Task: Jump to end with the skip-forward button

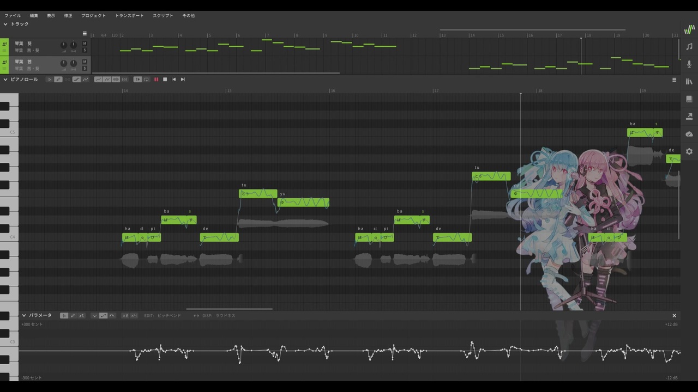Action: click(x=183, y=79)
